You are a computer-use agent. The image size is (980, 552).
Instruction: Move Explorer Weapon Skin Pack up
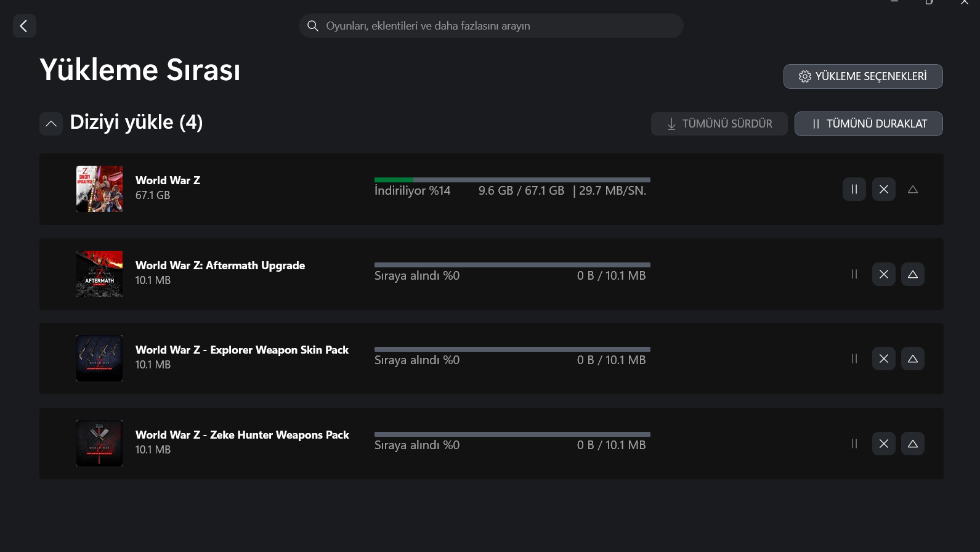[913, 359]
